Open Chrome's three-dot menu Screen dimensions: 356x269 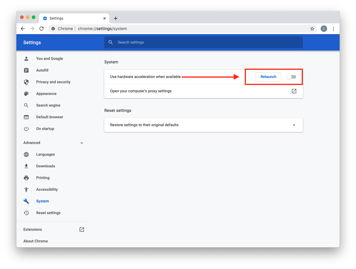coord(333,29)
